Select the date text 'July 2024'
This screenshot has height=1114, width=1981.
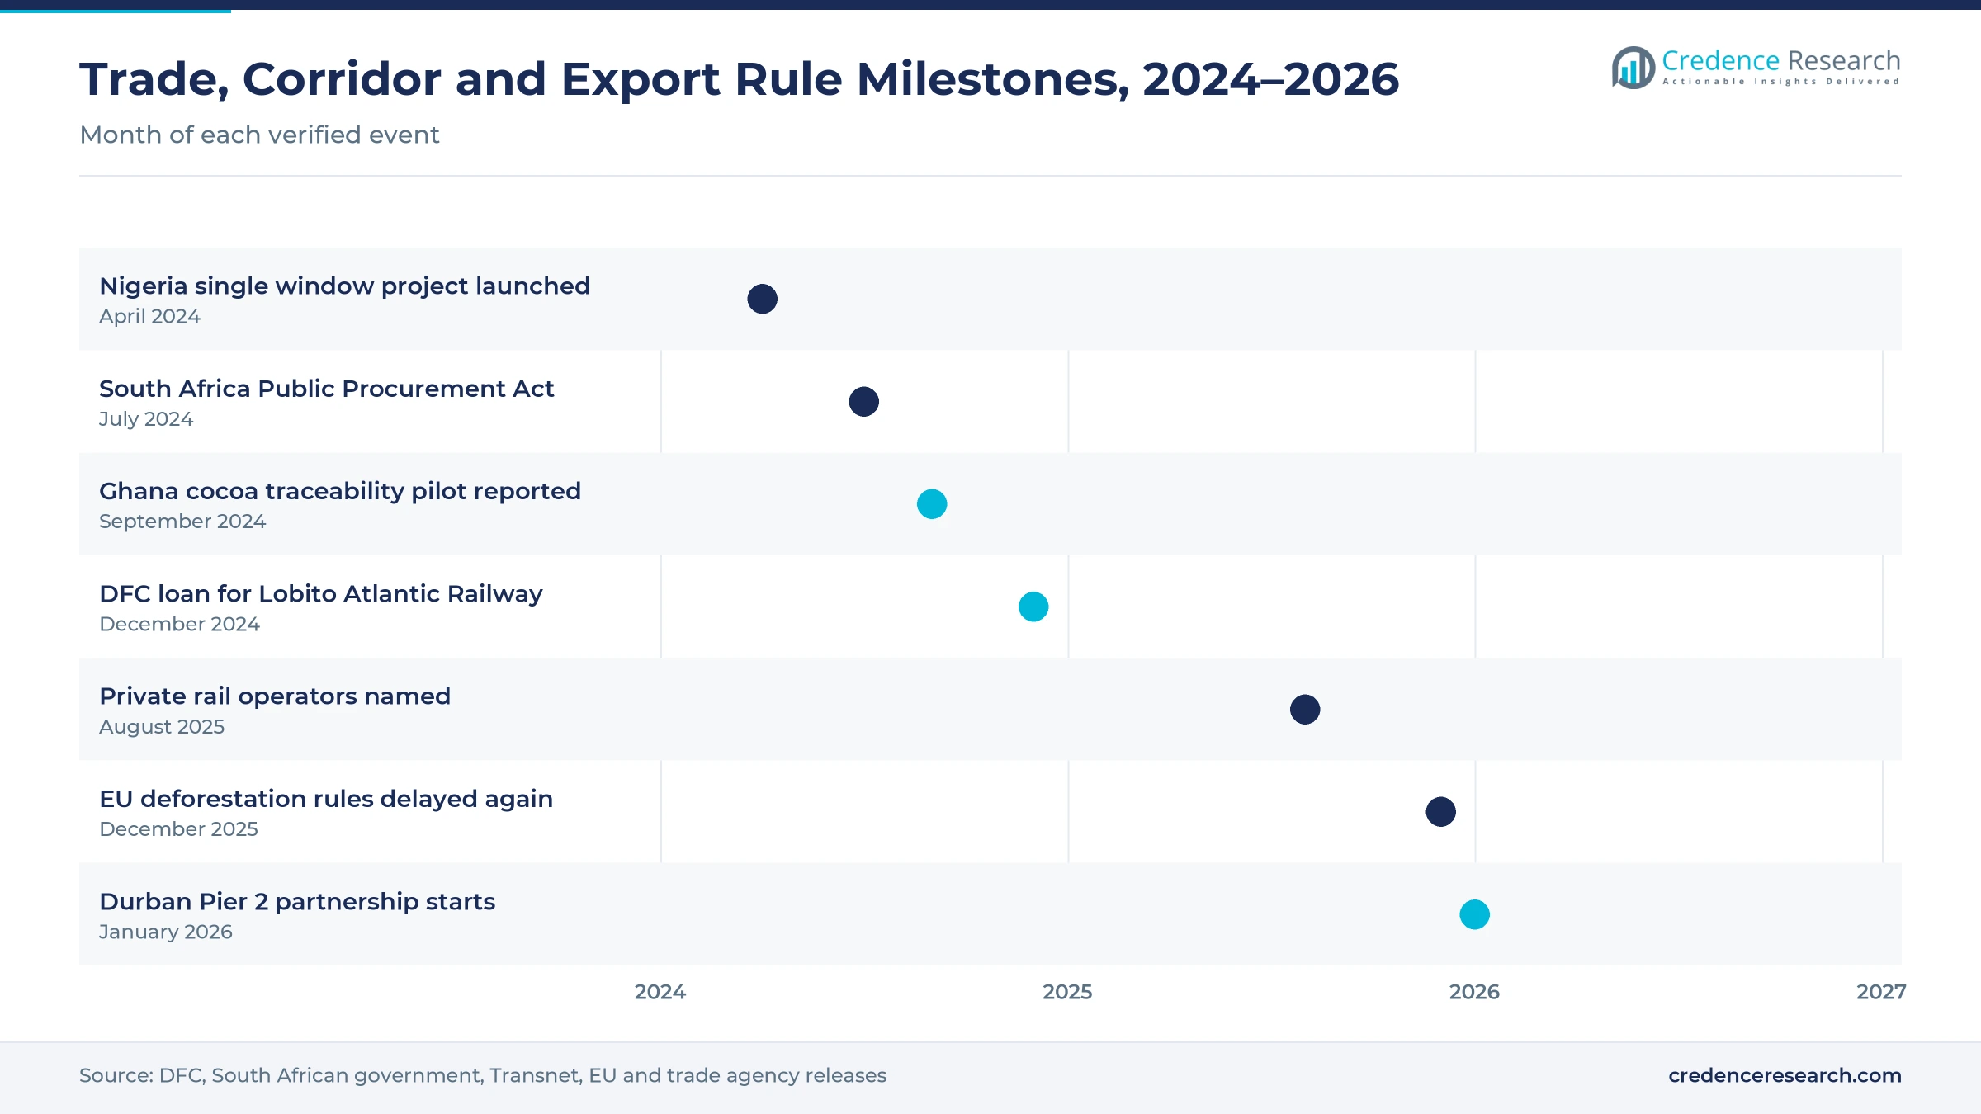point(146,419)
